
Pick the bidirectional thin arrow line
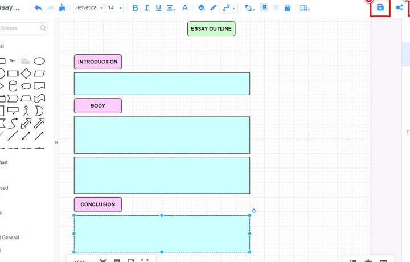26,136
